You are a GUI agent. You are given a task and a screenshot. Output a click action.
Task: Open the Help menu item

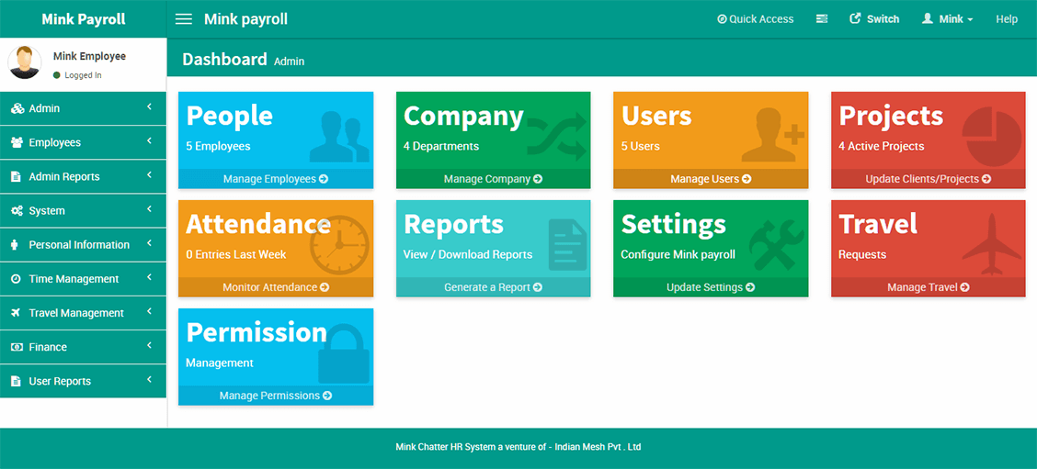pyautogui.click(x=1007, y=19)
